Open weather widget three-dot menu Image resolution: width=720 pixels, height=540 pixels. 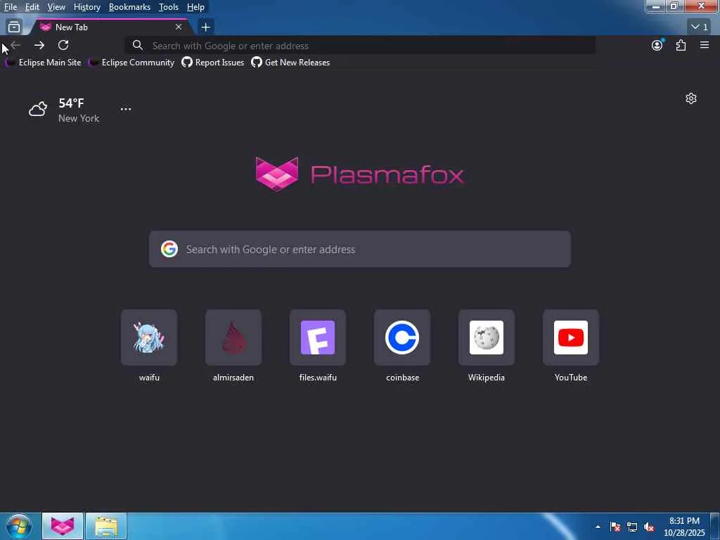(126, 109)
